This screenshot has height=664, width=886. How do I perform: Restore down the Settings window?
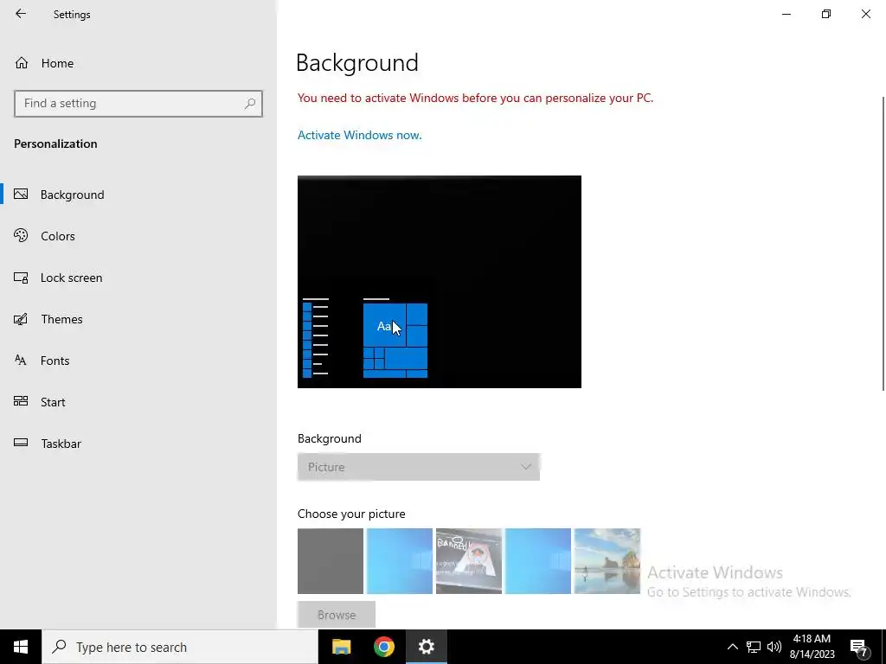tap(826, 14)
